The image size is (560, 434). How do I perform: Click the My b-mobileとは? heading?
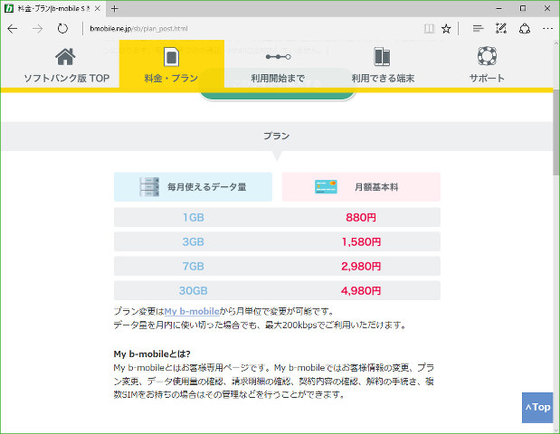click(x=152, y=354)
